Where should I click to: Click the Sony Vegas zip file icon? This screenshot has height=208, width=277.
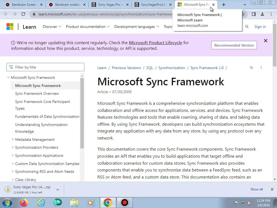(x=8, y=189)
